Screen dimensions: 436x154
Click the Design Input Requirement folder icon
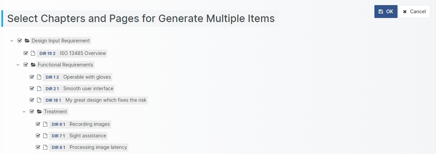(x=27, y=41)
